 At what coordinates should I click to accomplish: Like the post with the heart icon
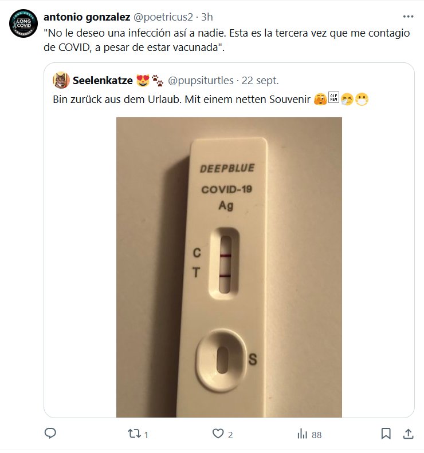pos(218,434)
